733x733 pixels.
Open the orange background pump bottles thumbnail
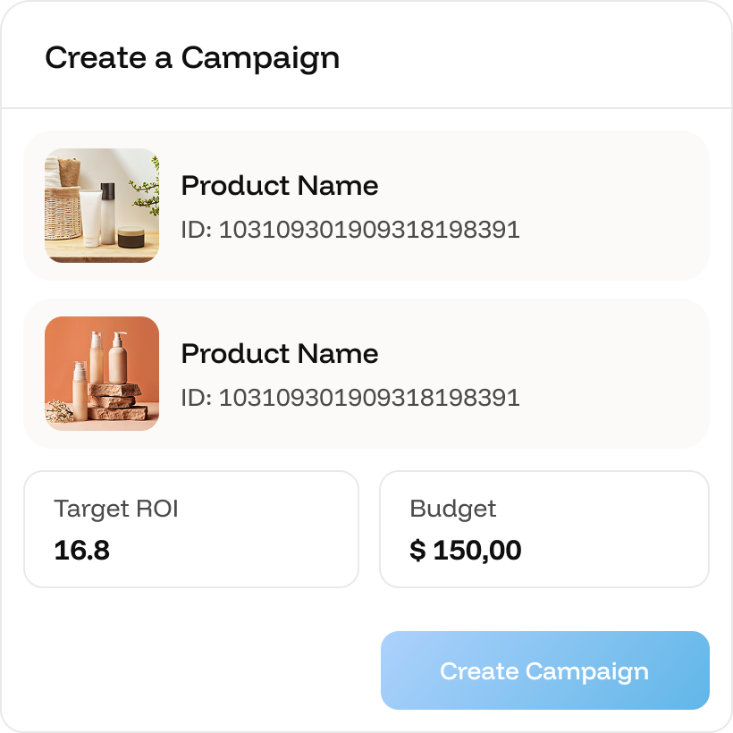point(102,374)
